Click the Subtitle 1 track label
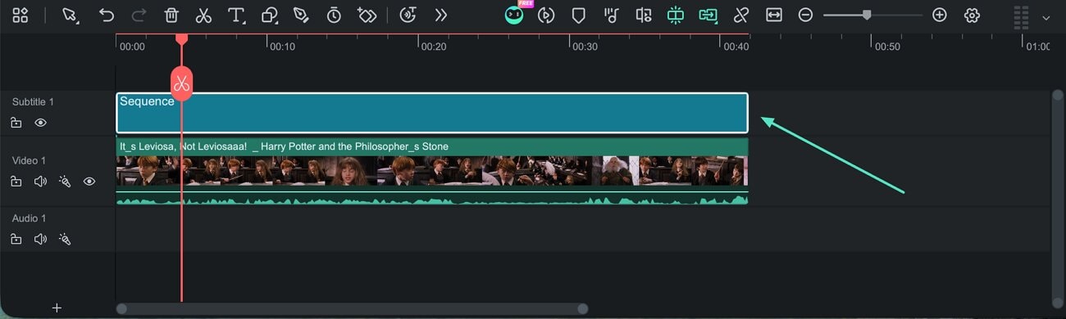 point(33,102)
